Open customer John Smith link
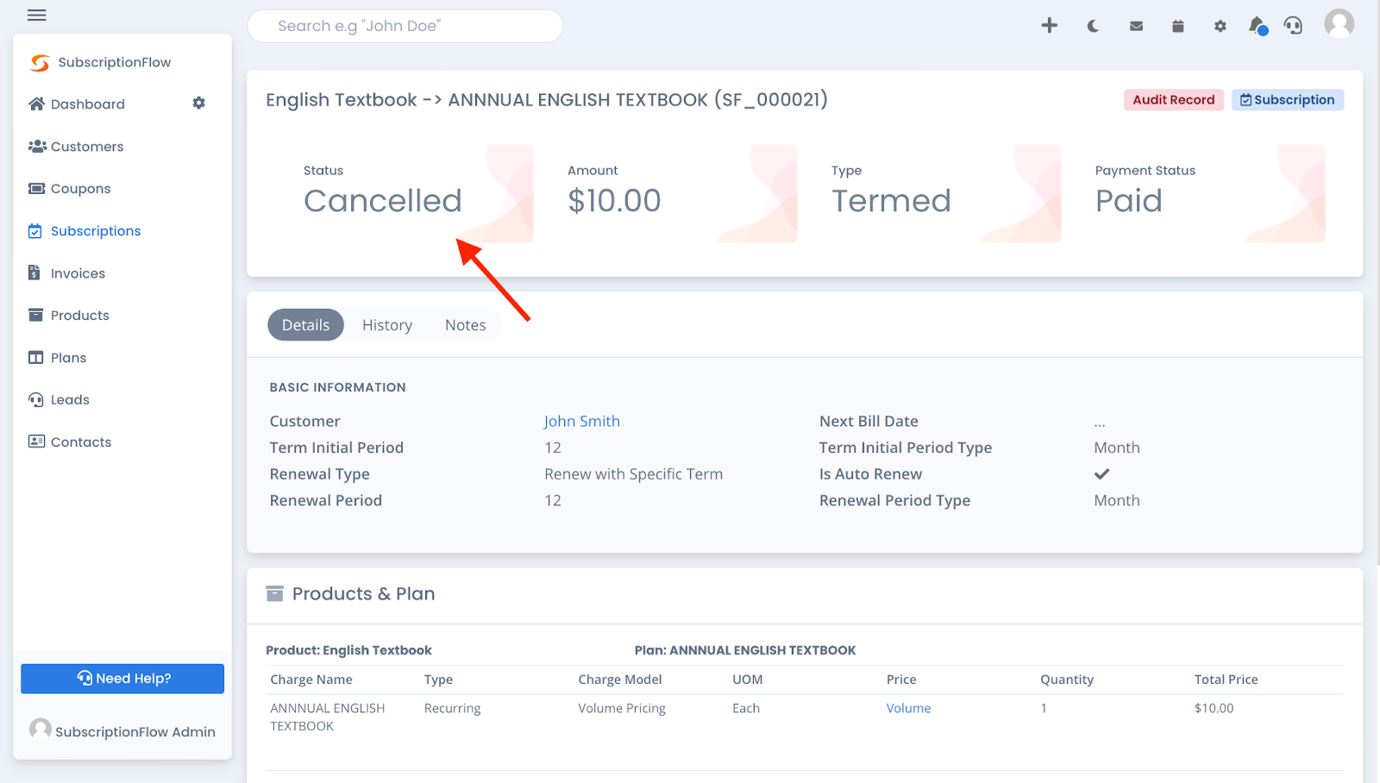The height and width of the screenshot is (783, 1380). (x=582, y=422)
